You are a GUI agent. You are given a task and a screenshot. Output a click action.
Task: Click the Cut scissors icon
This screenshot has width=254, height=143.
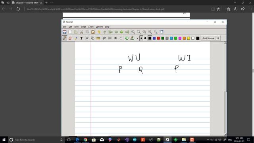pos(82,32)
